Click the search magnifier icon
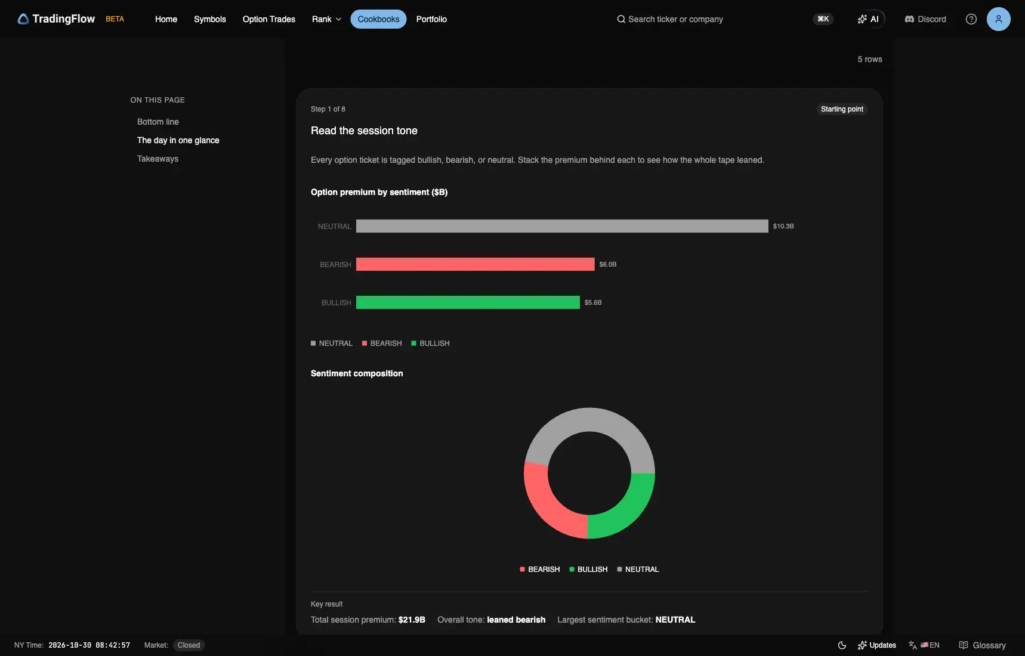The image size is (1025, 656). (621, 19)
